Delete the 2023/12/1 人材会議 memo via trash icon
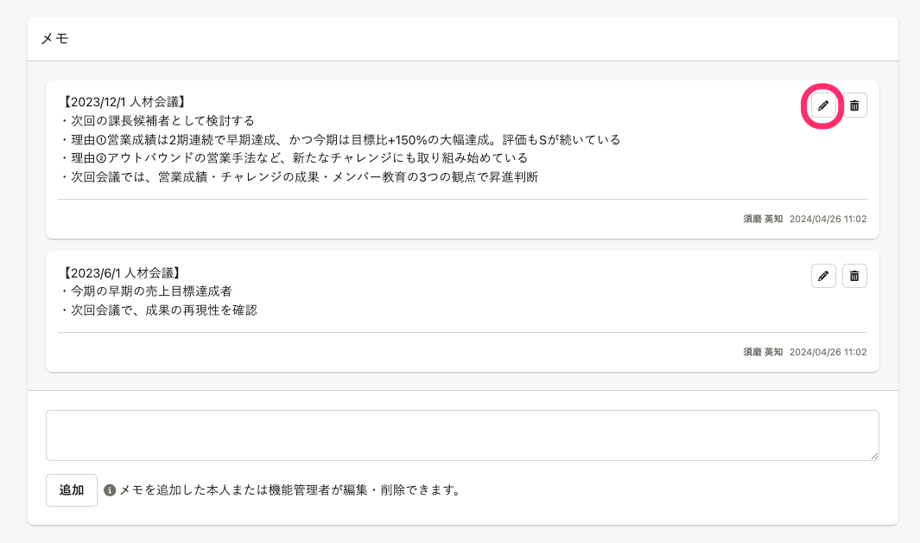This screenshot has height=543, width=920. [854, 105]
